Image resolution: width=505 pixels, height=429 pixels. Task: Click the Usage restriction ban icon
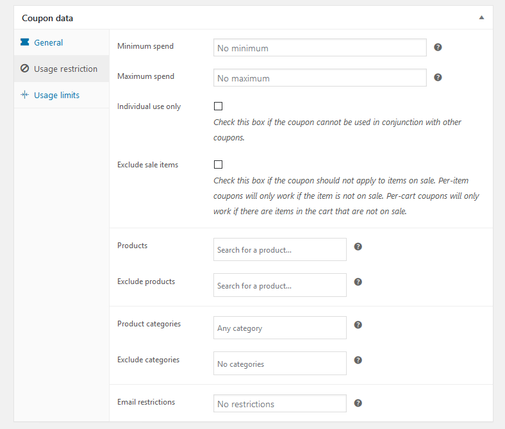[x=25, y=69]
